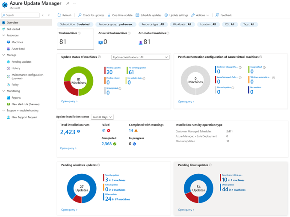This screenshot has width=290, height=217.
Task: Open Schedule updates from toolbar
Action: [x=148, y=15]
